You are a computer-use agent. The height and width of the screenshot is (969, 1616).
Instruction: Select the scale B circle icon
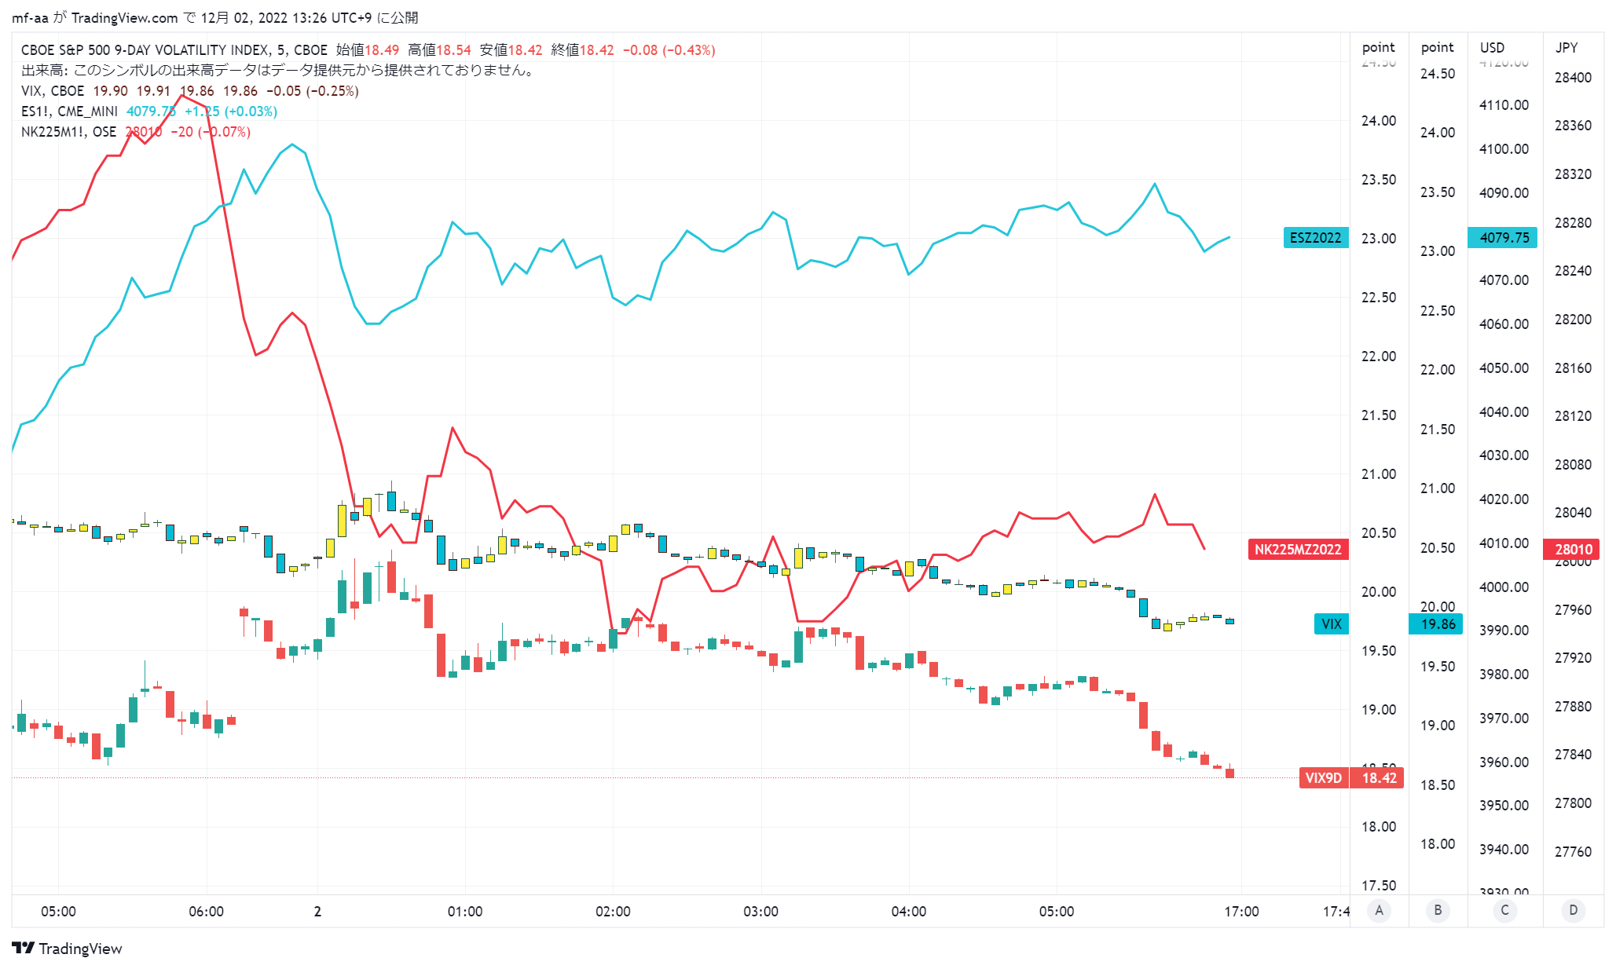[1438, 910]
